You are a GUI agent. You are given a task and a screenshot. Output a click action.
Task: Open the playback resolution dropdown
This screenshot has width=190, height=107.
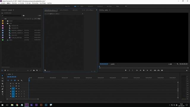tap(171, 64)
